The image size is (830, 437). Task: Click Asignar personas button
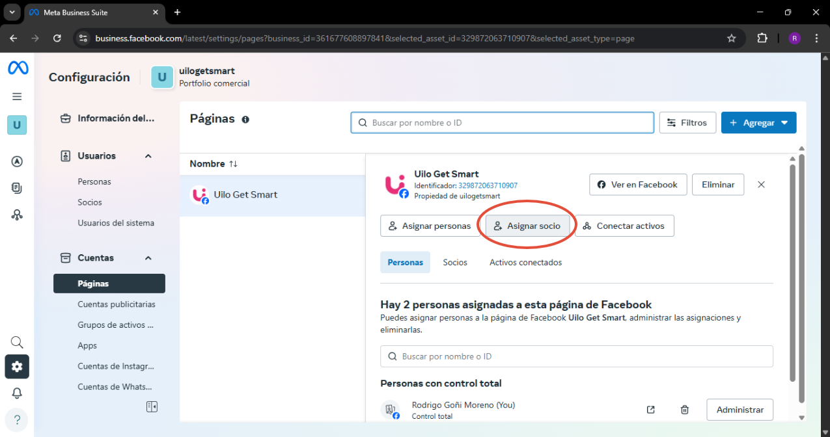(430, 226)
